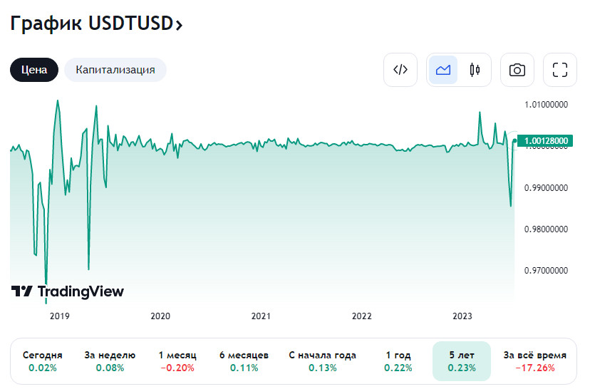Switch to Капитализация view

point(115,70)
